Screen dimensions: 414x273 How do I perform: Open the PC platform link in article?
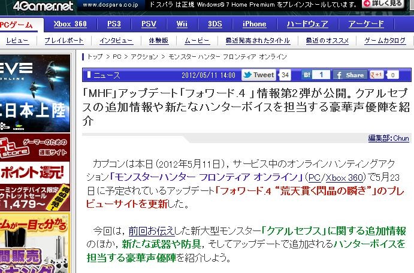click(315, 178)
